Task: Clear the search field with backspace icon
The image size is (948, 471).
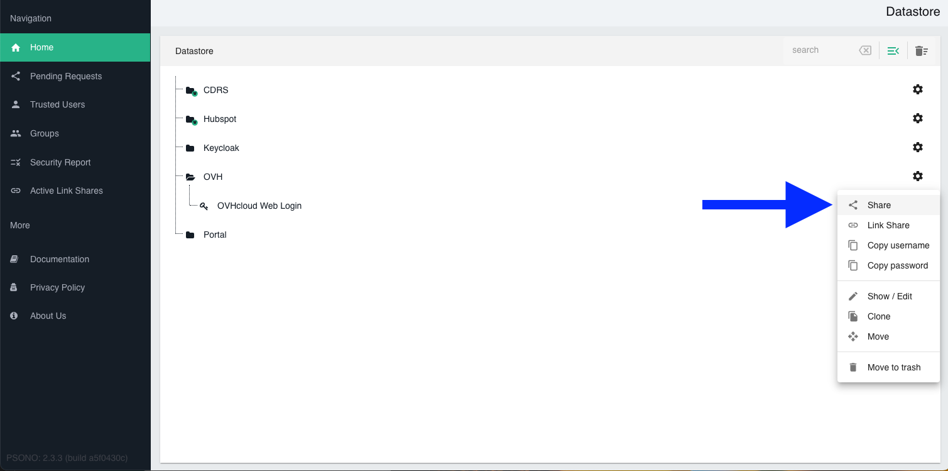Action: [865, 50]
